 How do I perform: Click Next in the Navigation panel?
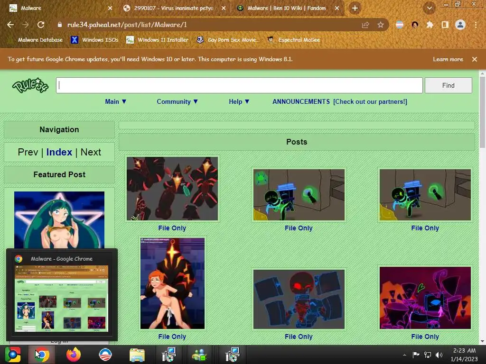tap(91, 152)
